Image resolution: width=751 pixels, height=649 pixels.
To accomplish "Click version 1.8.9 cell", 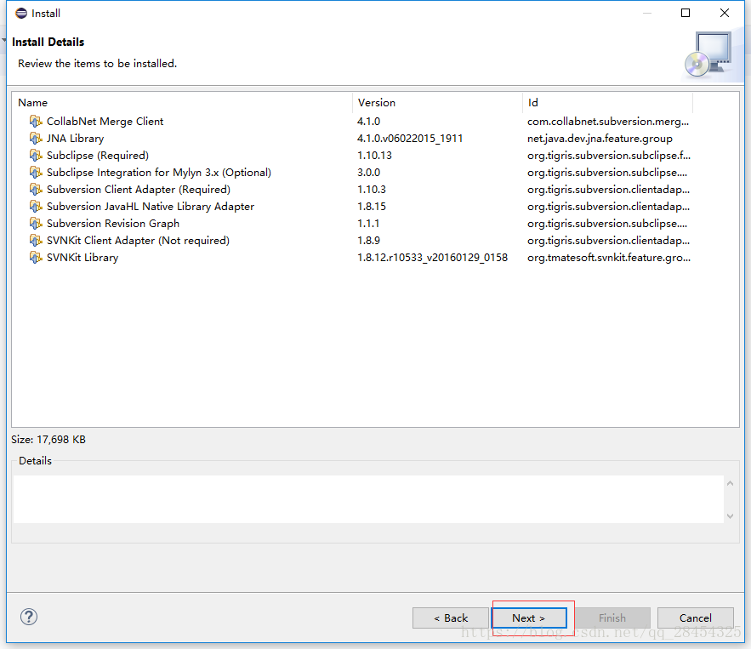I will coord(369,241).
